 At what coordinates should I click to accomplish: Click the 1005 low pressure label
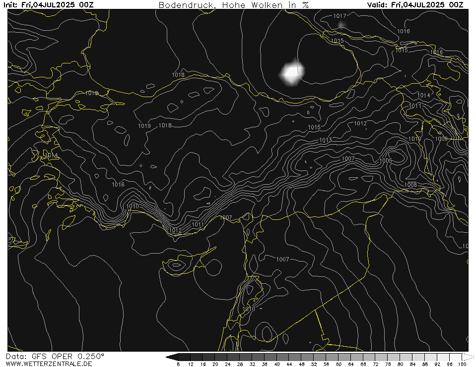(386, 160)
